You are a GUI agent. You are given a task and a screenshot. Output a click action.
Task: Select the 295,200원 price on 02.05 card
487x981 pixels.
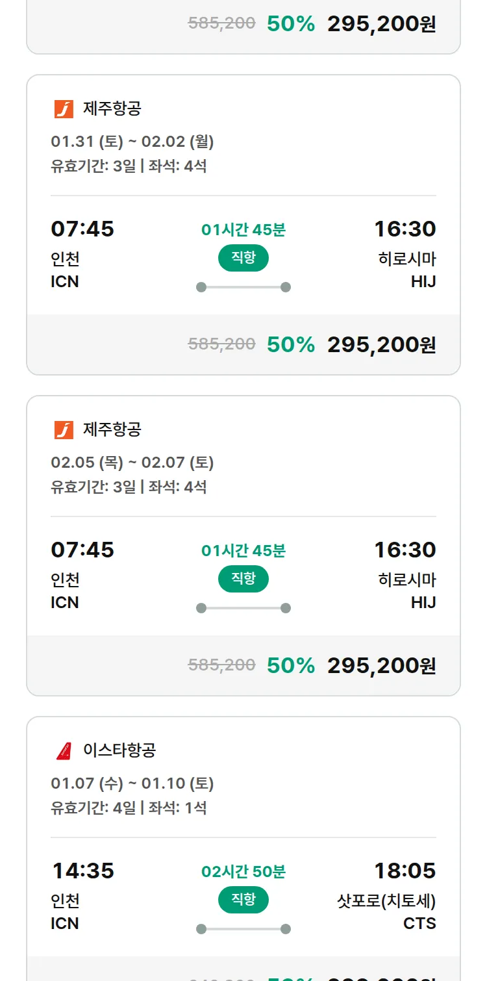click(381, 665)
